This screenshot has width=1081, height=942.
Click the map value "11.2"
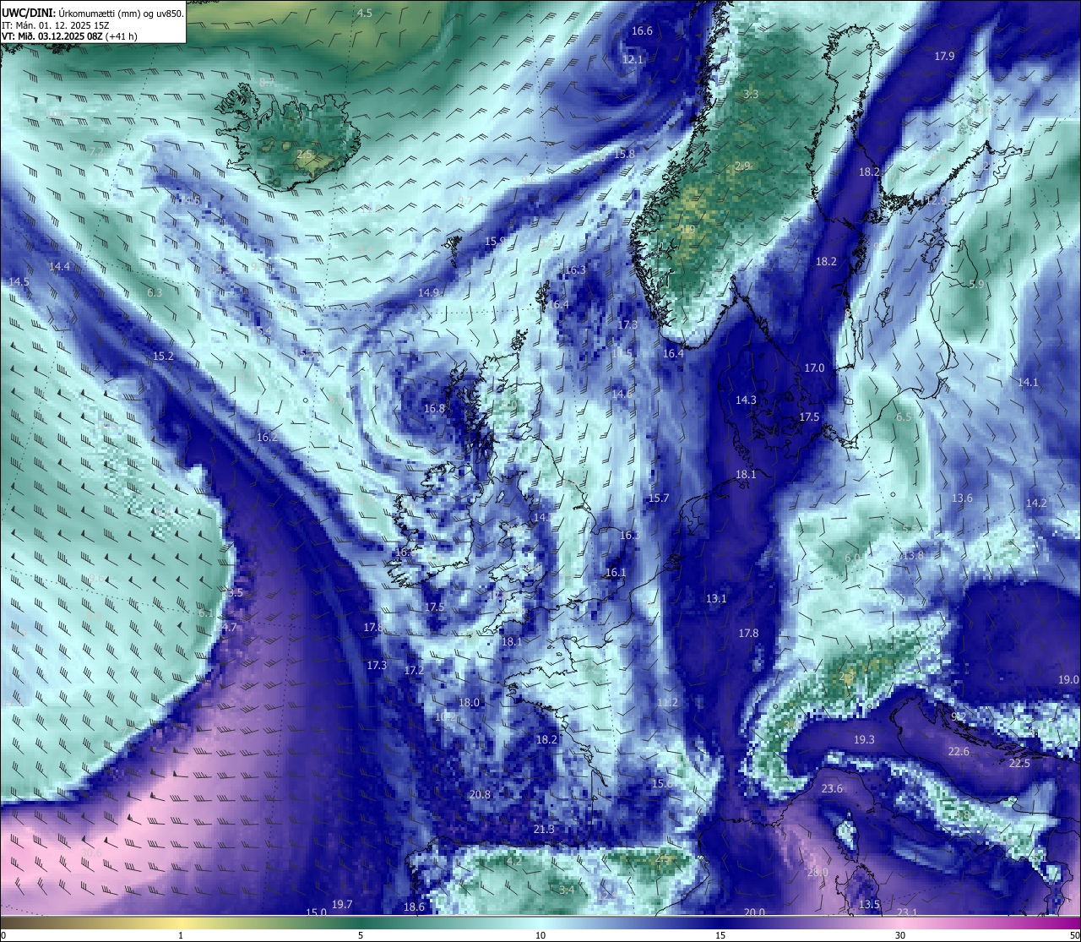(x=667, y=703)
